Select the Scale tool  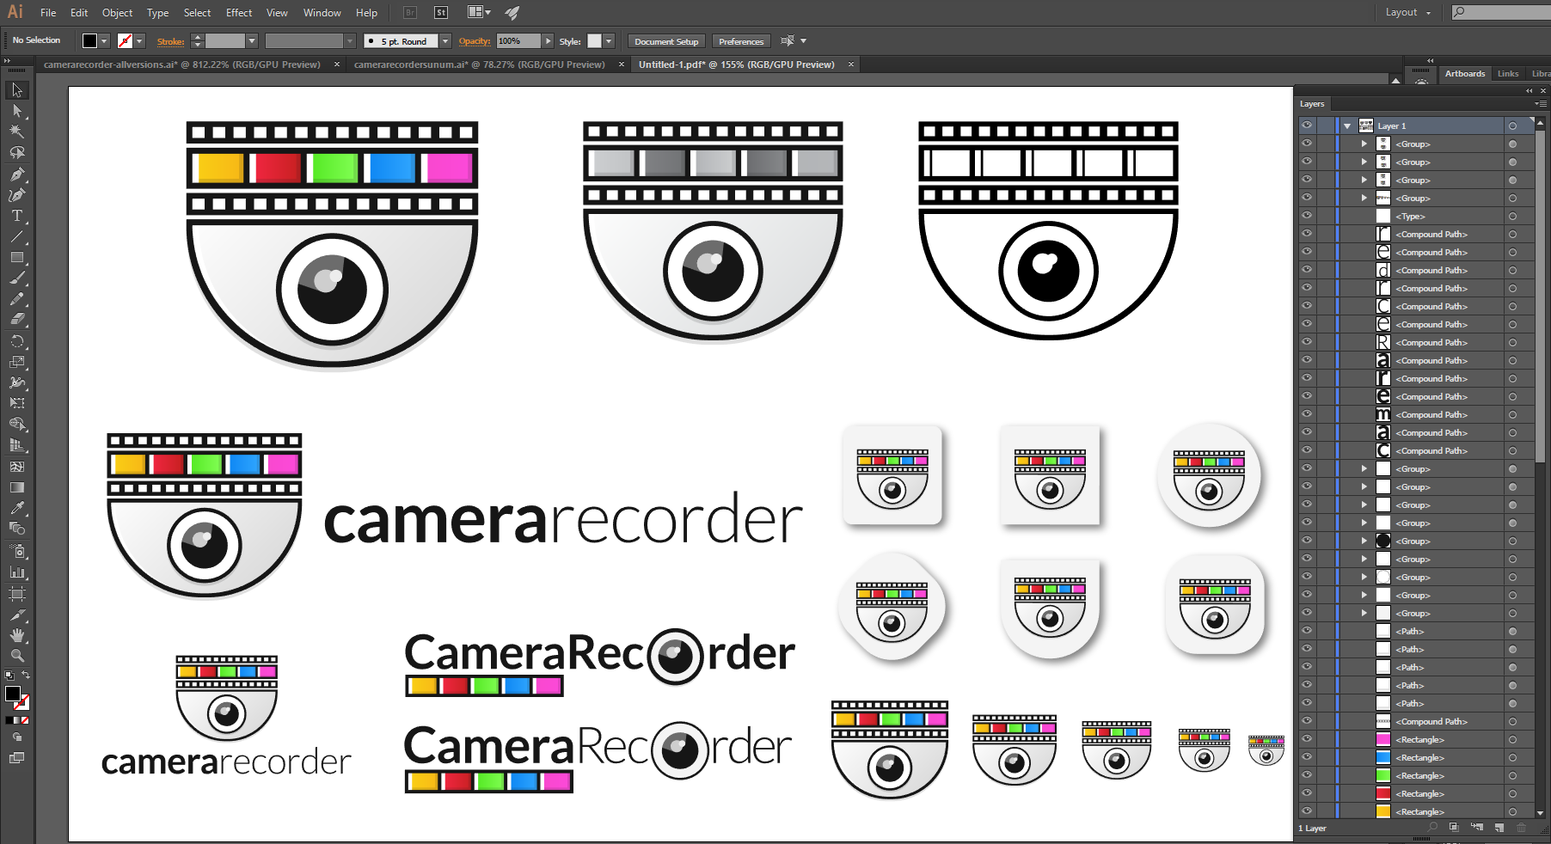click(x=16, y=362)
